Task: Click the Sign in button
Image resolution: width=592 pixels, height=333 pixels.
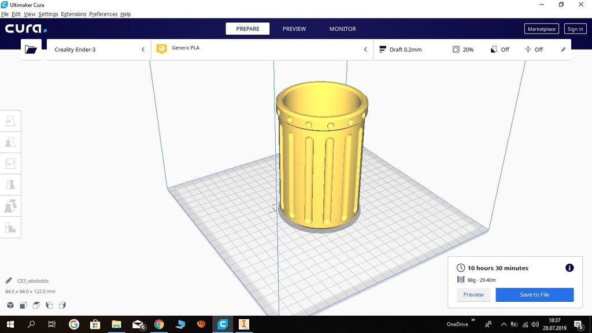Action: 575,29
